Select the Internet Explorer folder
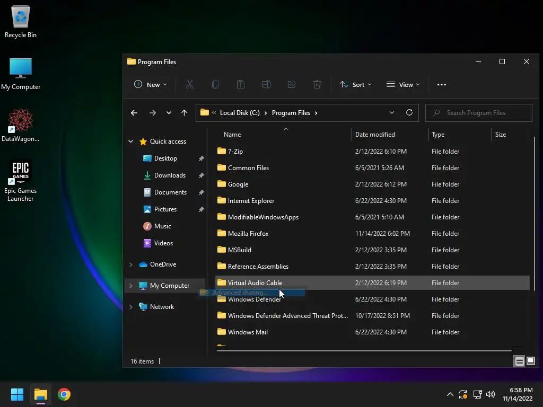 click(372, 201)
